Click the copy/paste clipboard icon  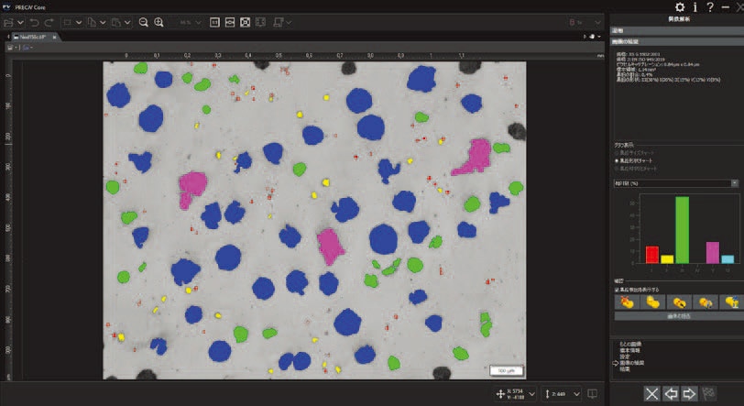tap(116, 22)
